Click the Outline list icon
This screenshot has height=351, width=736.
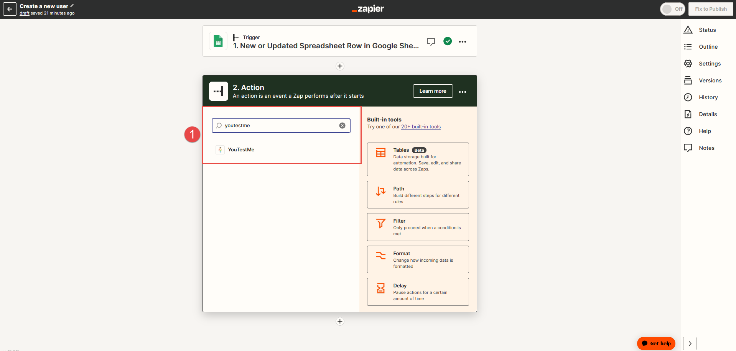click(688, 47)
